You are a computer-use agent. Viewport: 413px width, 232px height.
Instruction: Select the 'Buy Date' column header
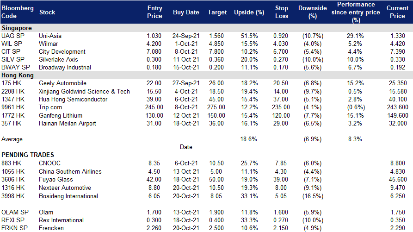tap(186, 12)
